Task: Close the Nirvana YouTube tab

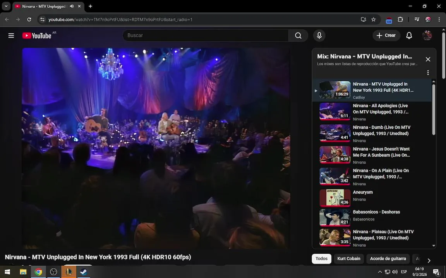Action: click(x=79, y=6)
